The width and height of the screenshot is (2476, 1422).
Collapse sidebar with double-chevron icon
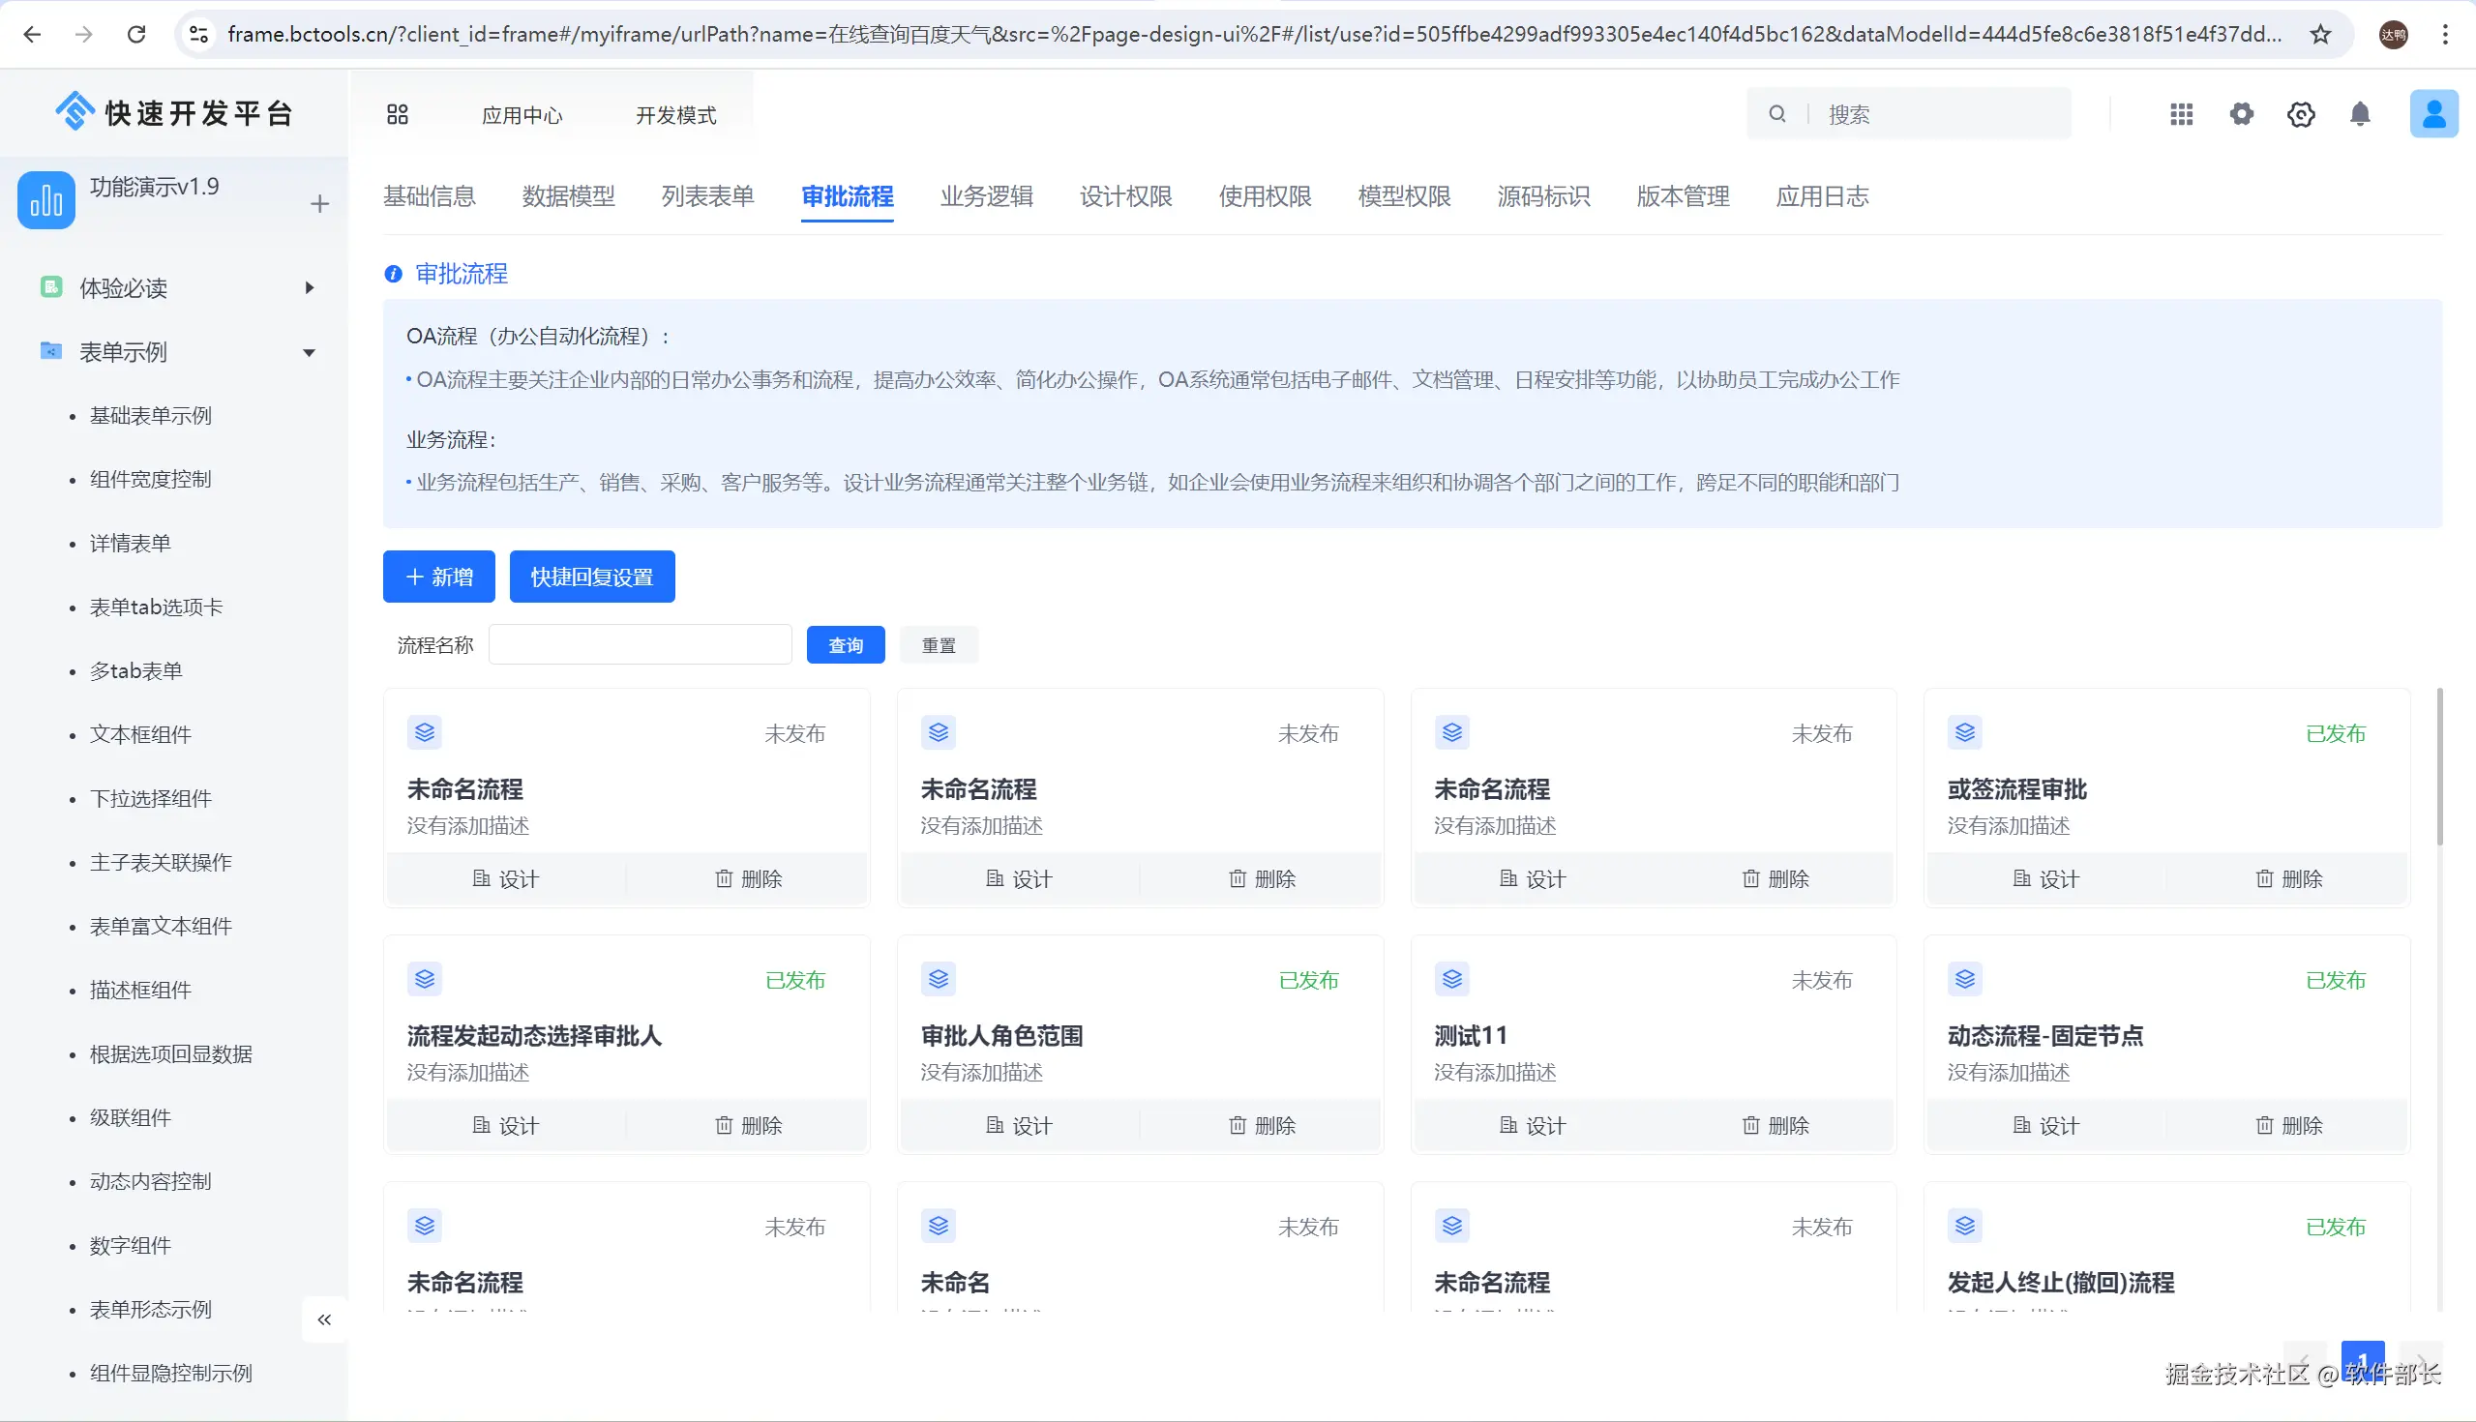(324, 1319)
